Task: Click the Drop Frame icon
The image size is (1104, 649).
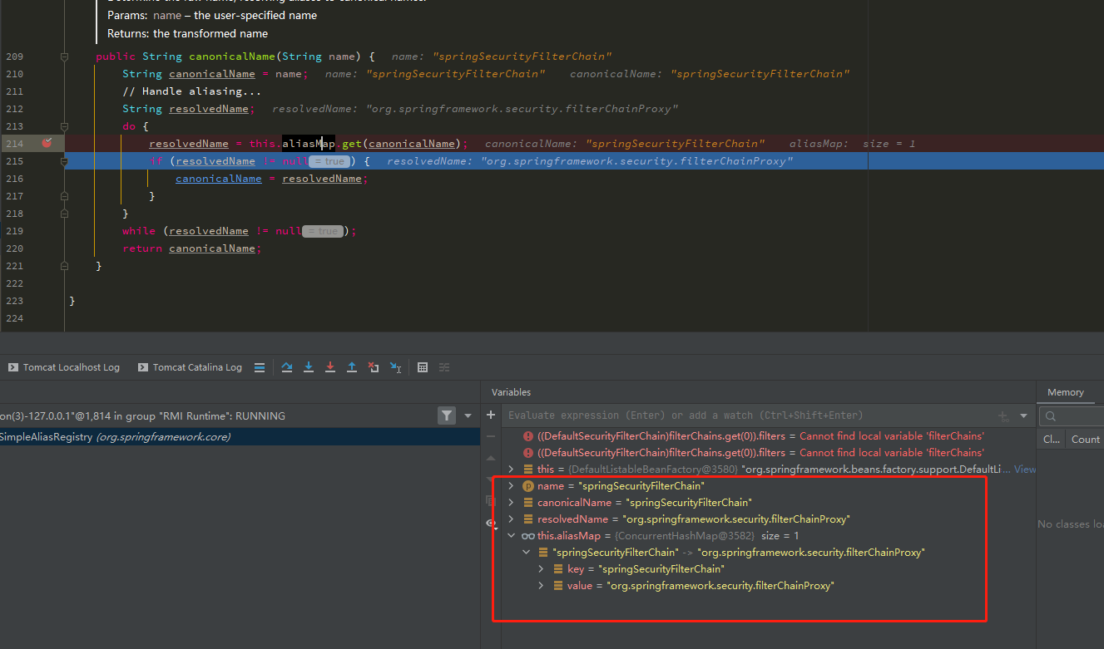Action: pyautogui.click(x=374, y=367)
